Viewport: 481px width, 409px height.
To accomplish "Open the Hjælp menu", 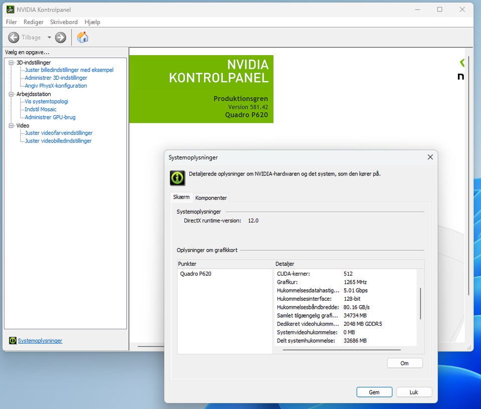I will [x=92, y=22].
